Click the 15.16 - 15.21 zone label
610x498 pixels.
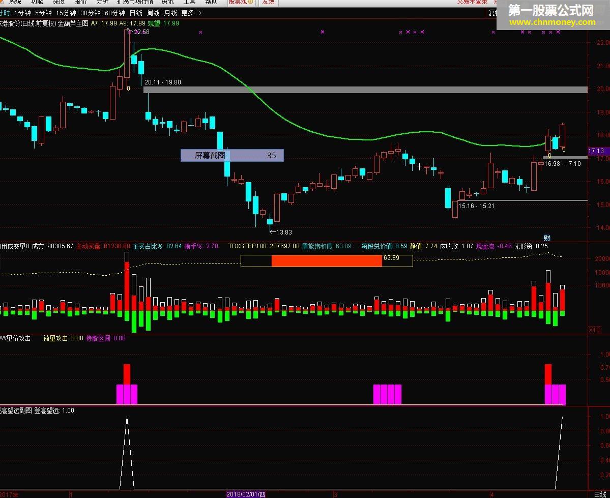pos(477,206)
